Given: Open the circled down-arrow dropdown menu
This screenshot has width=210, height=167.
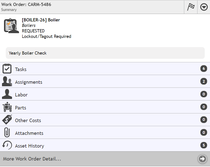Looking at the screenshot, I should 204,7.
